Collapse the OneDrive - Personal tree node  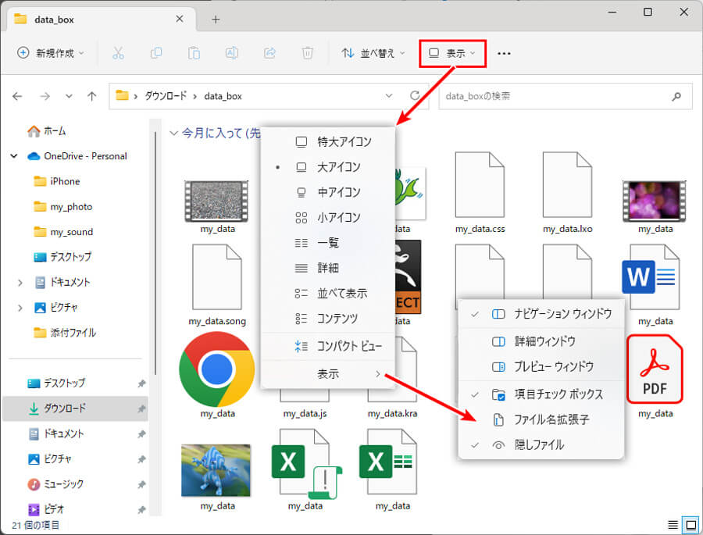14,156
